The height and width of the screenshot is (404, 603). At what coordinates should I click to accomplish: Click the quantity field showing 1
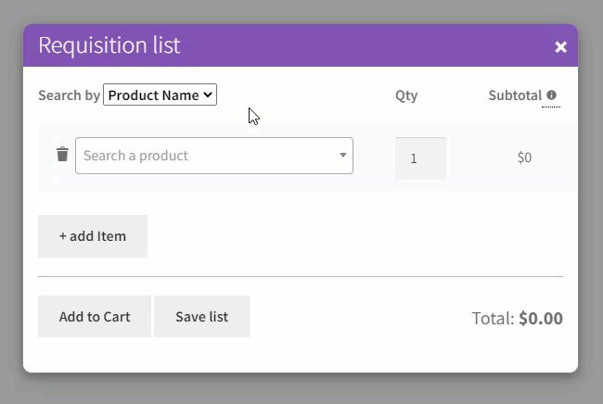coord(421,158)
